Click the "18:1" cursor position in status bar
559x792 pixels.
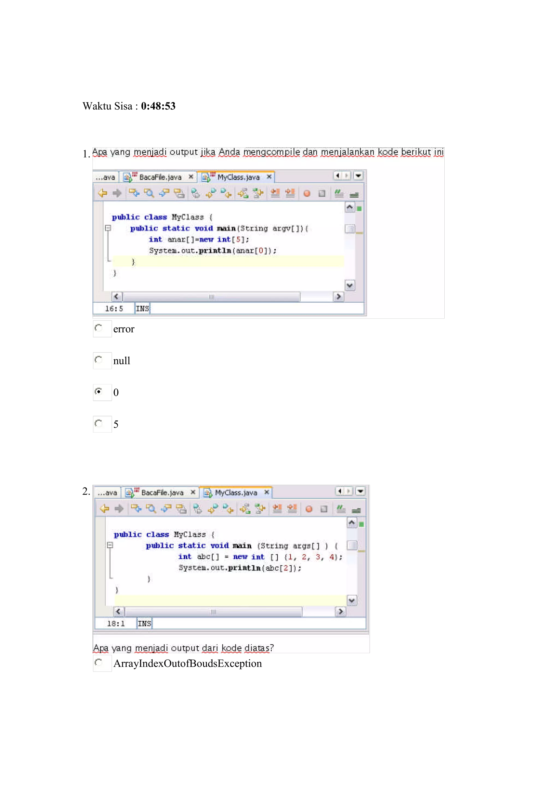pos(116,623)
